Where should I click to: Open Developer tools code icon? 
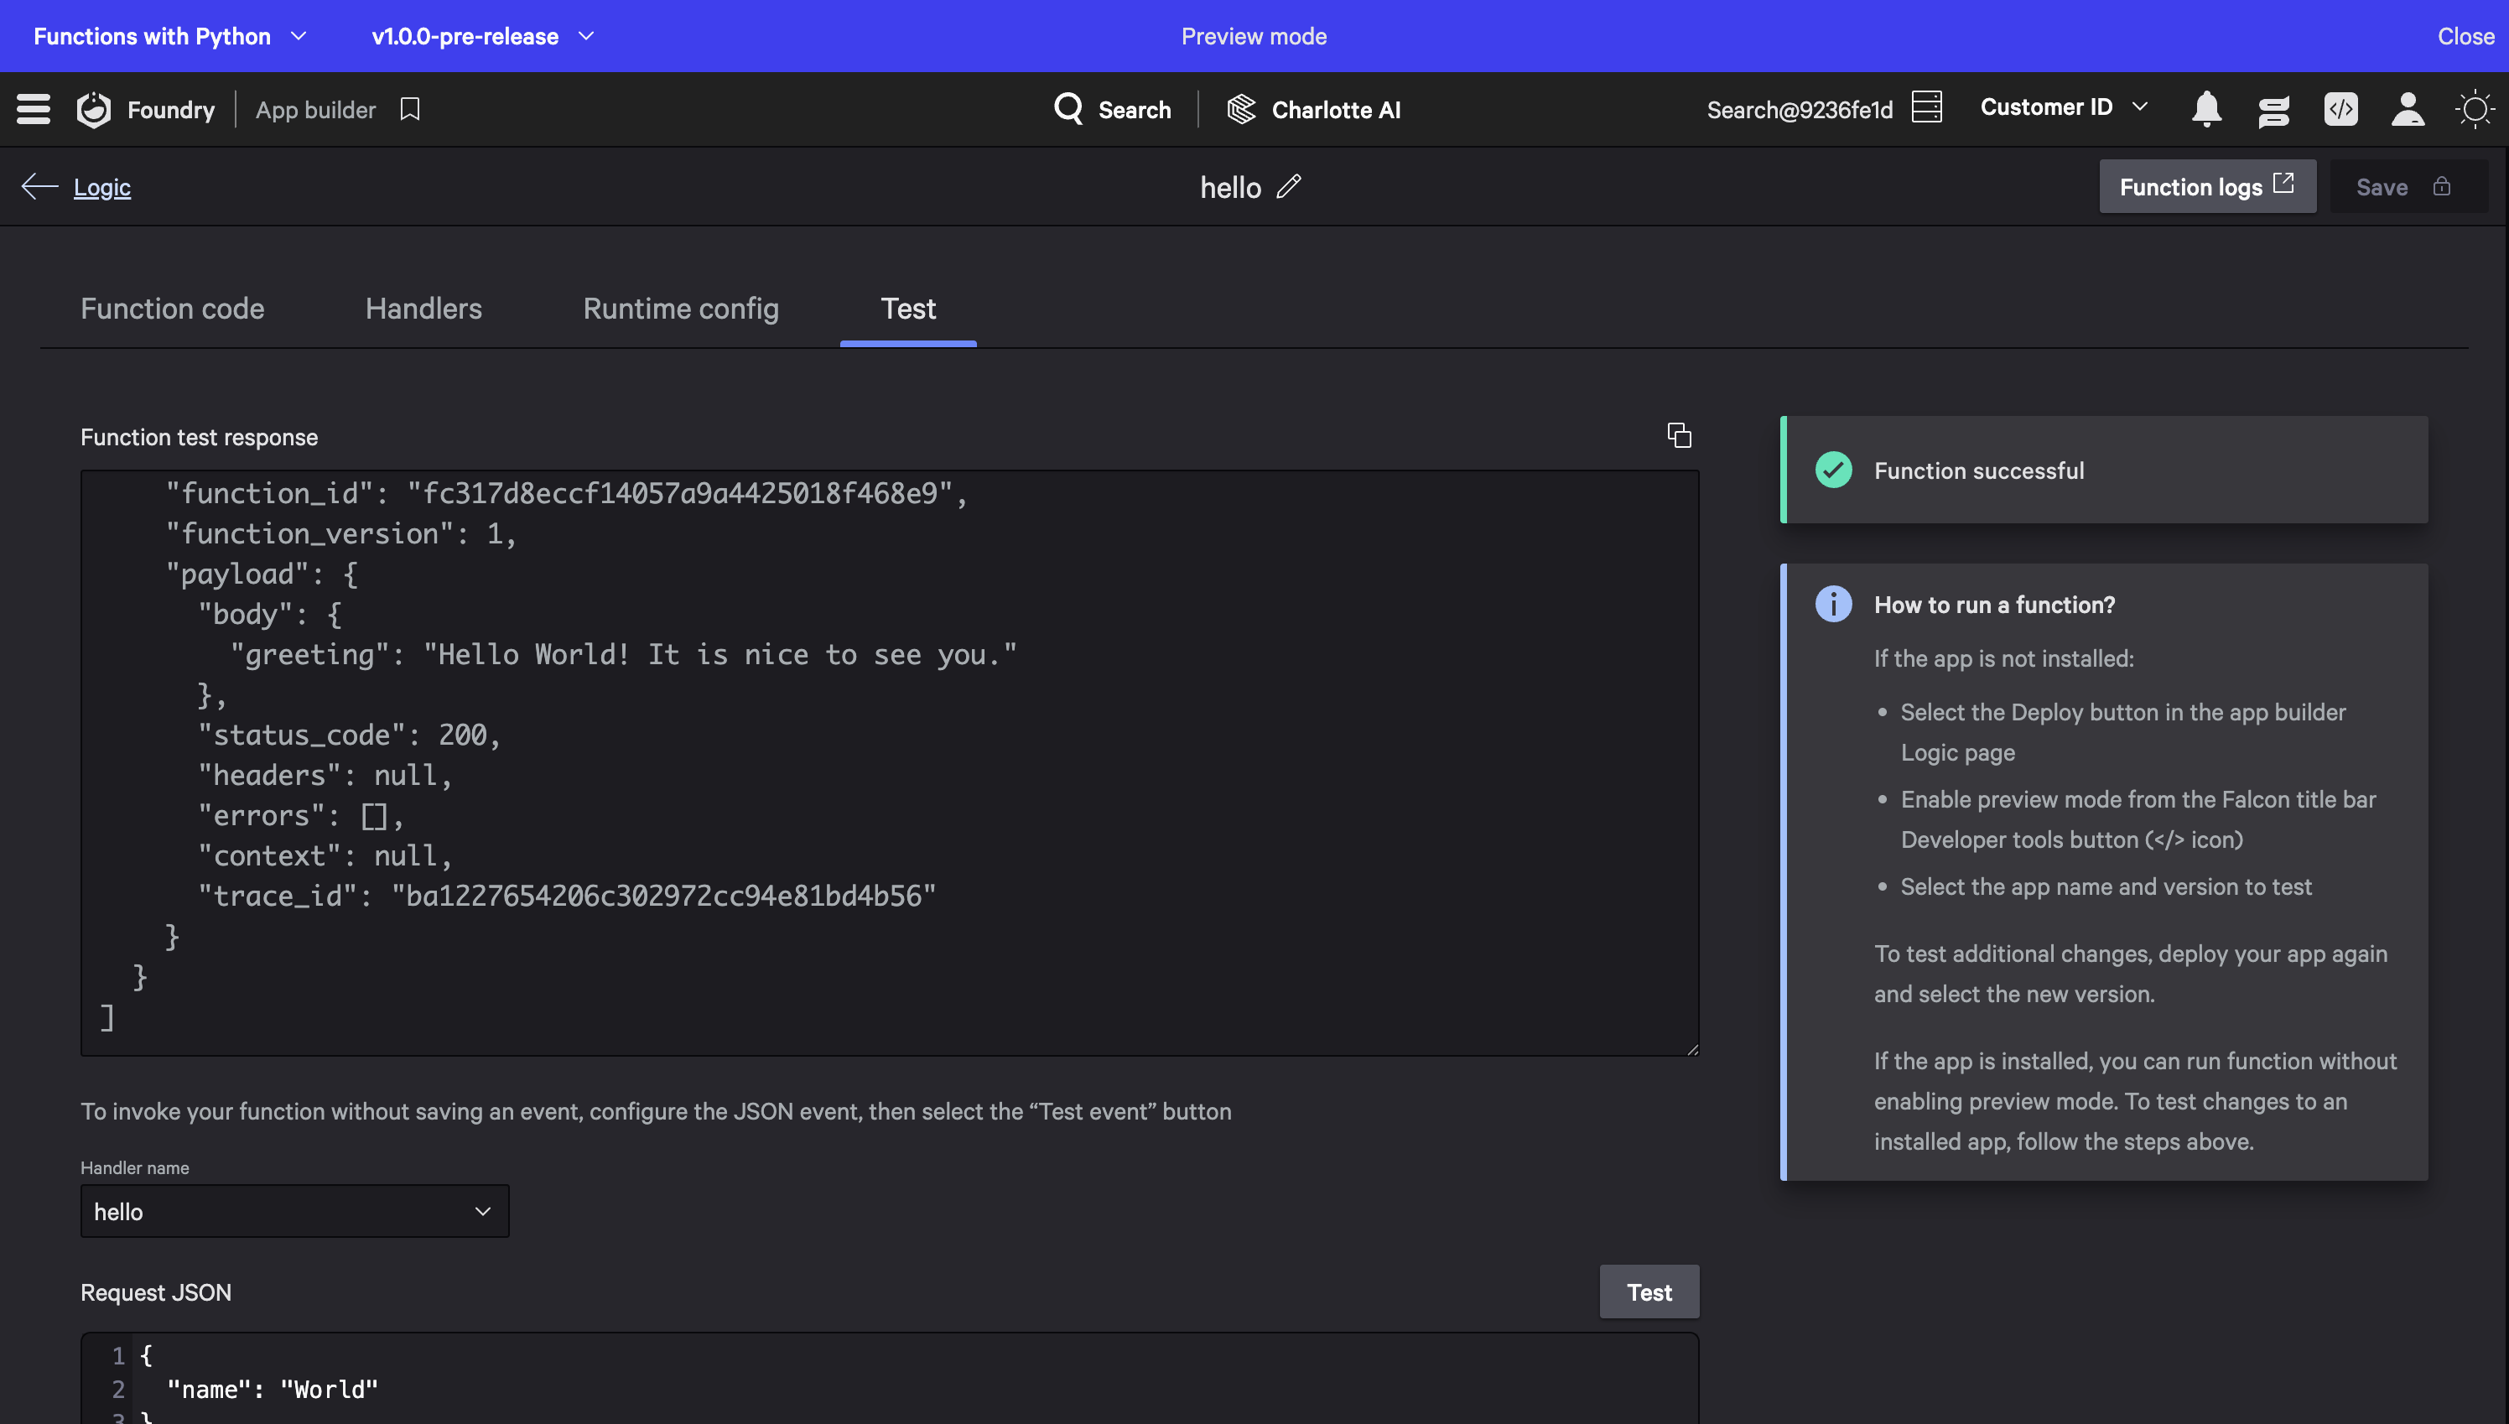tap(2340, 108)
